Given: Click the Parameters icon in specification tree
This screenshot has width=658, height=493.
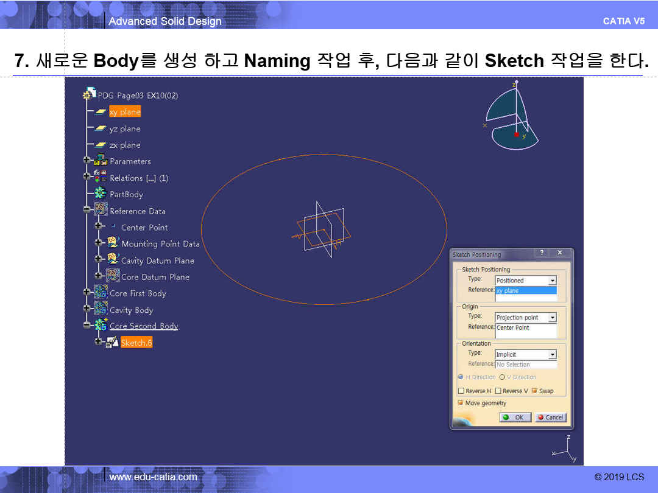Looking at the screenshot, I should coord(101,161).
